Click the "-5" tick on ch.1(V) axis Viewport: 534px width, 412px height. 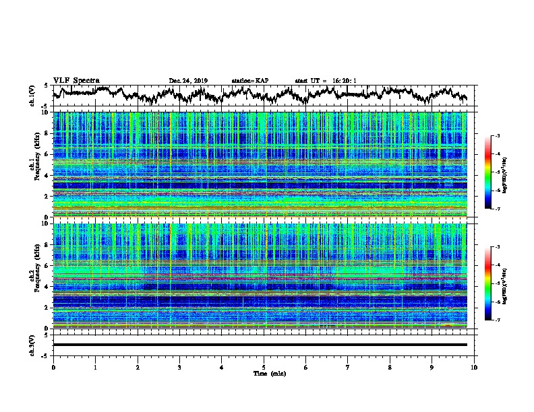pos(45,106)
